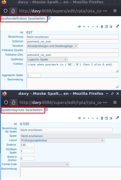Open the Resultset dropdown
This screenshot has height=180, width=121.
[x=52, y=46]
